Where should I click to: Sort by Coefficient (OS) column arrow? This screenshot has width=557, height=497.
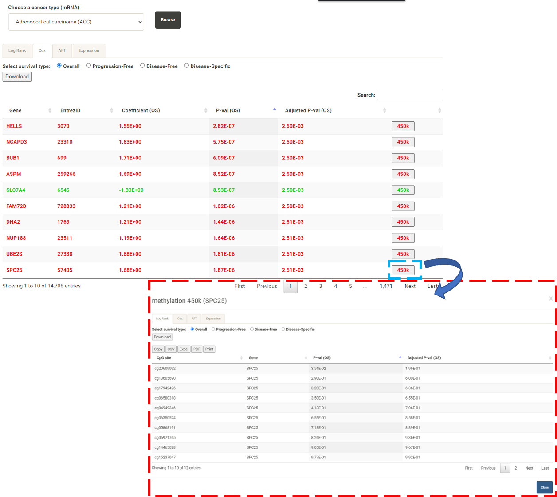pos(205,110)
